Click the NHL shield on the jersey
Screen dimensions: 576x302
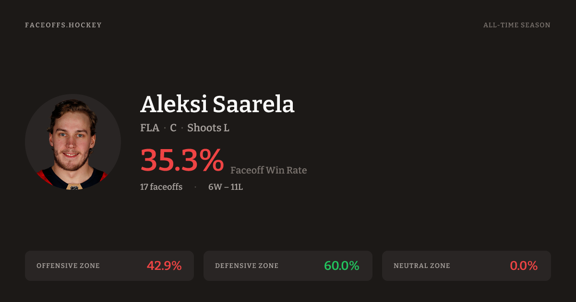74,187
